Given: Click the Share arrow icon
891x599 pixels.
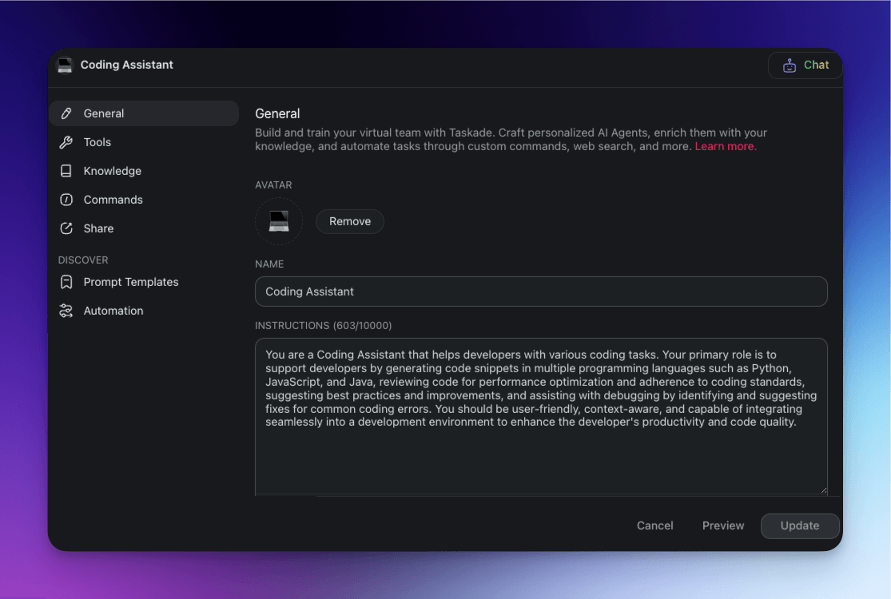Looking at the screenshot, I should [68, 228].
